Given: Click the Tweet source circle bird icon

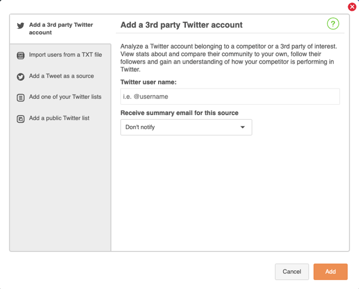Looking at the screenshot, I should 20,77.
